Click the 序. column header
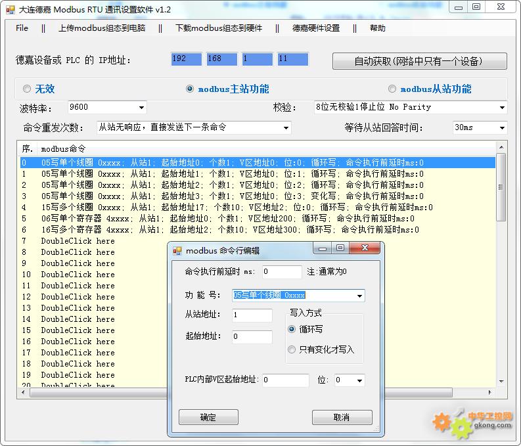The image size is (521, 446). click(27, 149)
